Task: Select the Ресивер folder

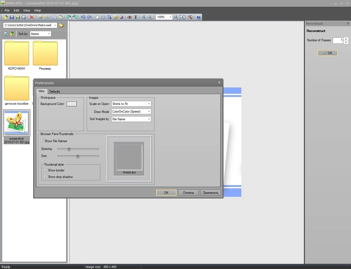Action: pyautogui.click(x=45, y=55)
